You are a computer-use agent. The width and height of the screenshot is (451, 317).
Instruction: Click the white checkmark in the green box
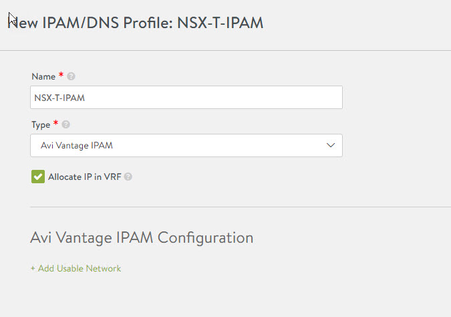(x=38, y=177)
